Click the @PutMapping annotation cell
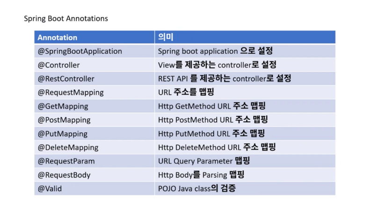379x210 pixels. (94, 134)
